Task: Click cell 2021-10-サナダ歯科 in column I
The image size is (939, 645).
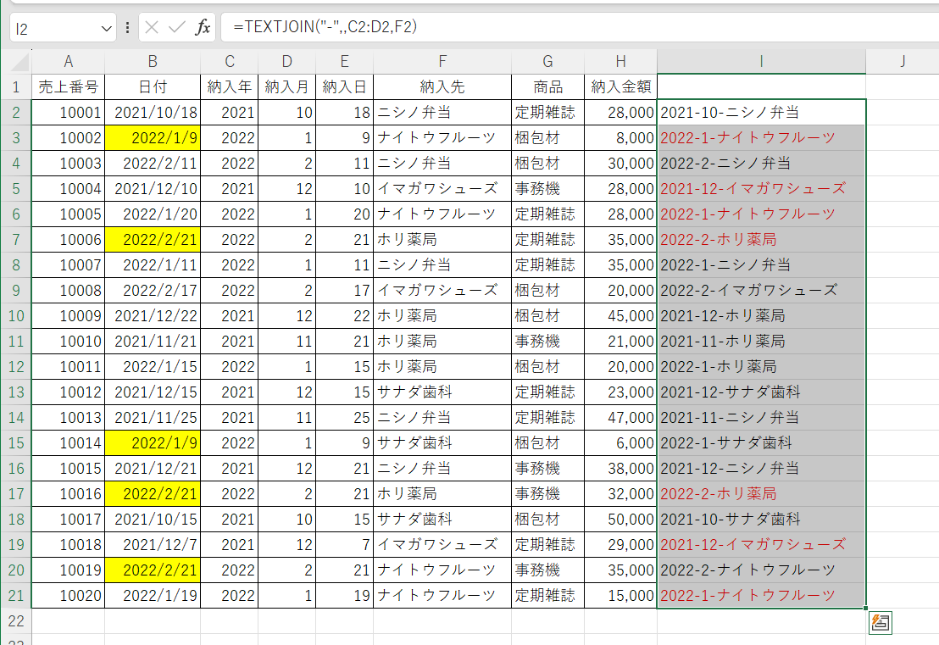Action: tap(761, 520)
